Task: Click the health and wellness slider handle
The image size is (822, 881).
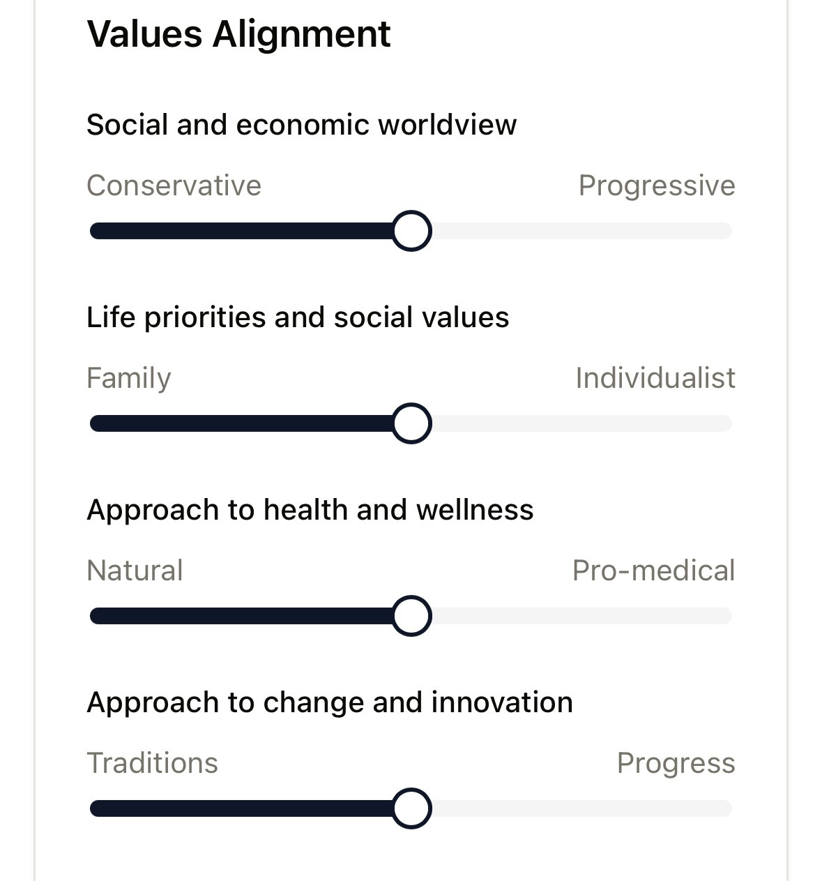Action: point(411,616)
